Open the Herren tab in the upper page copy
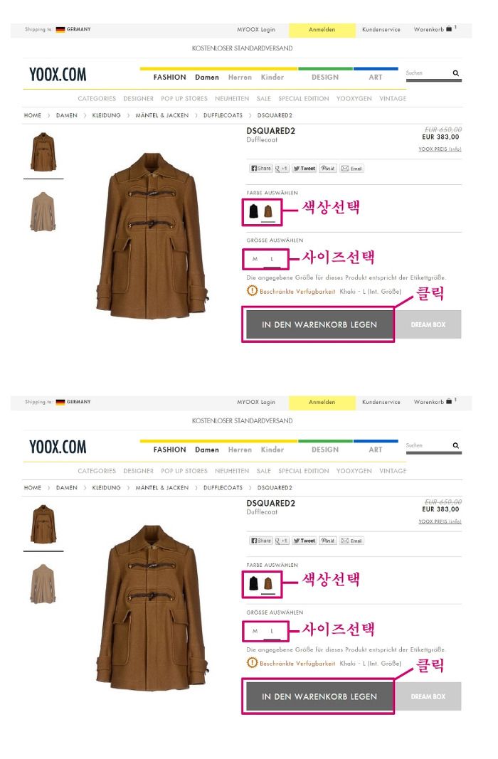This screenshot has width=498, height=759. (x=240, y=77)
